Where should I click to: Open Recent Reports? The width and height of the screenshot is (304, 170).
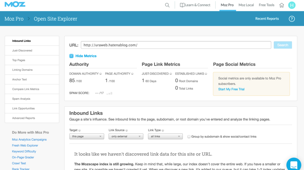267,19
